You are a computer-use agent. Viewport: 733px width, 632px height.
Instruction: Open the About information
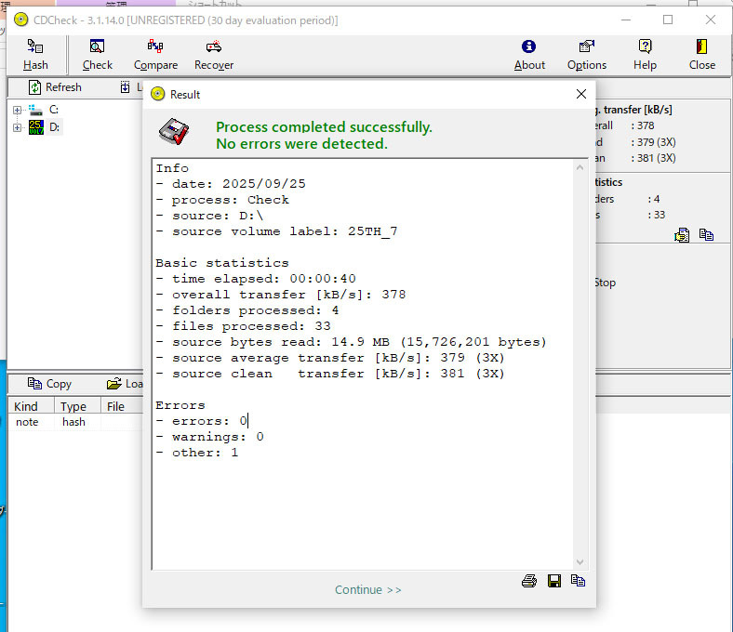point(529,54)
